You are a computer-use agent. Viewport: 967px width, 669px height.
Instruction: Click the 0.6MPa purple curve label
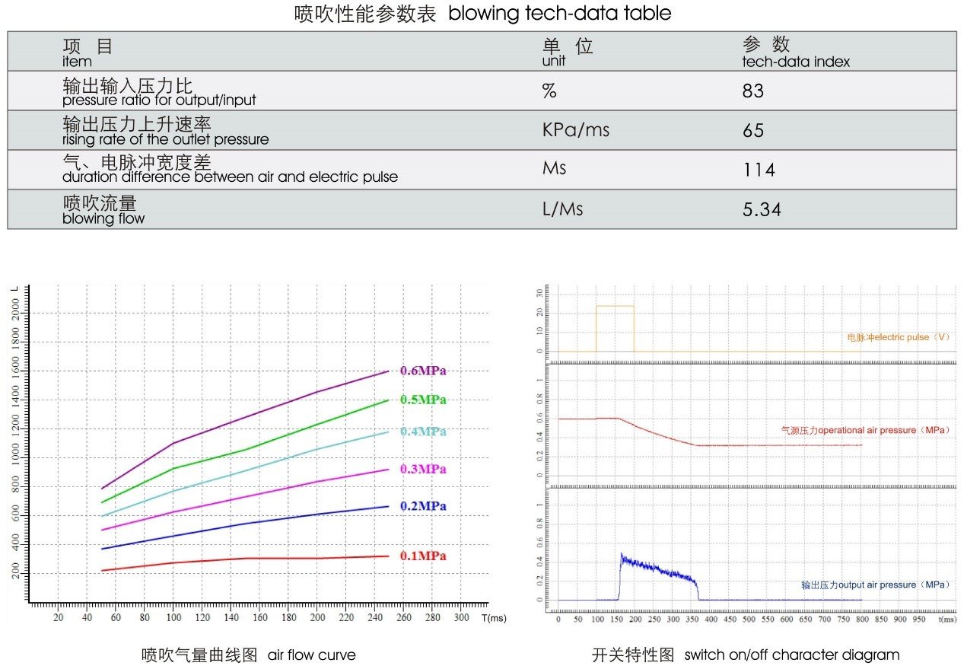(x=422, y=371)
